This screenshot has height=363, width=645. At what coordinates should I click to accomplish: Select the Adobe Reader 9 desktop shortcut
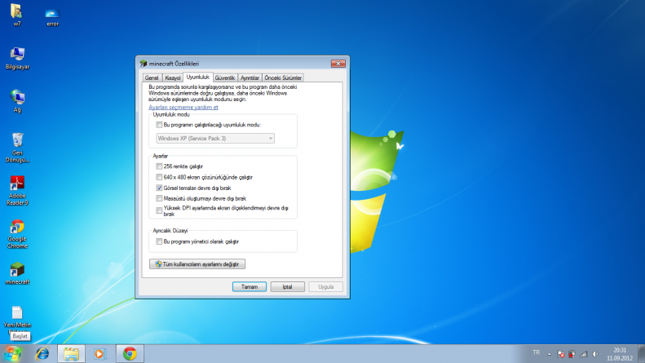(x=17, y=191)
